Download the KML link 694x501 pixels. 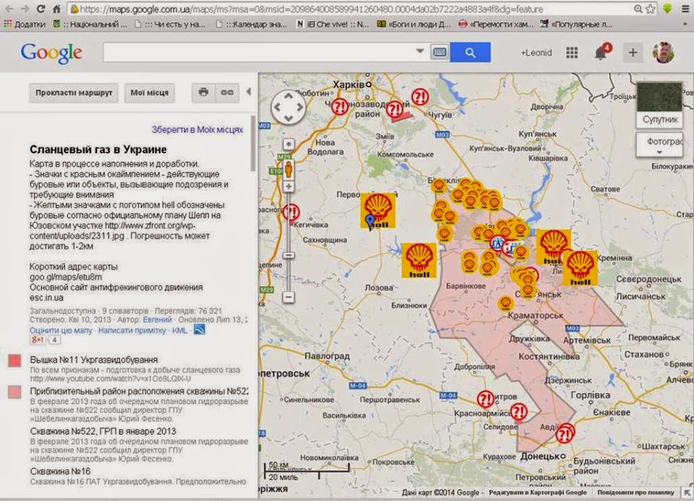click(x=179, y=330)
